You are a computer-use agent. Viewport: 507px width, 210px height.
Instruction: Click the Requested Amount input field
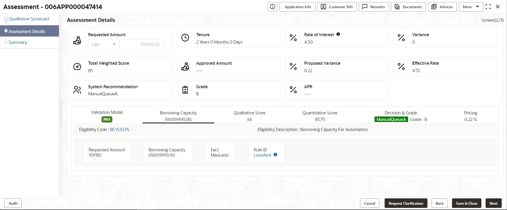[141, 44]
